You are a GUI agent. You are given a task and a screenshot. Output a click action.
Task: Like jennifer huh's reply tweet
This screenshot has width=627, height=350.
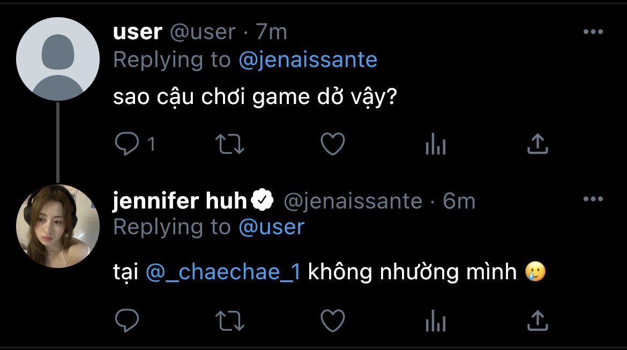(x=333, y=321)
